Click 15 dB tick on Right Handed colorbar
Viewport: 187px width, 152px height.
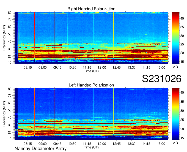coord(182,62)
